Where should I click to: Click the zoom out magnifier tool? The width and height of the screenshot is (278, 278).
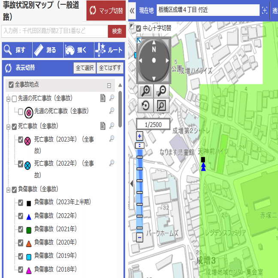coord(161,91)
